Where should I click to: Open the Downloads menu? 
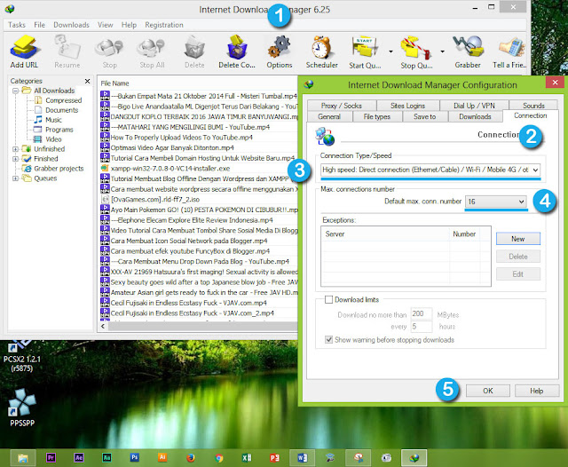click(71, 25)
